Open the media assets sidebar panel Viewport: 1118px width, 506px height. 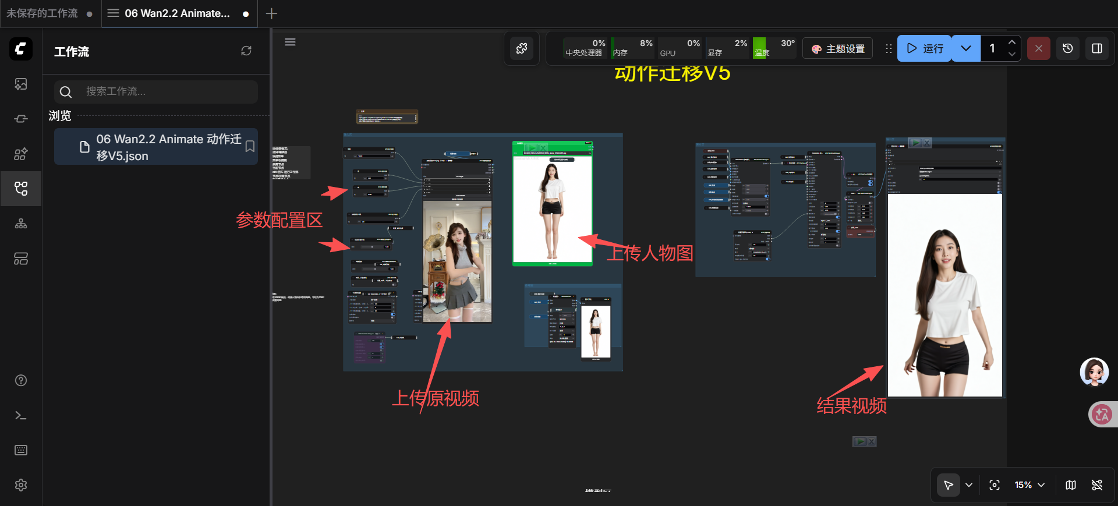[x=21, y=84]
